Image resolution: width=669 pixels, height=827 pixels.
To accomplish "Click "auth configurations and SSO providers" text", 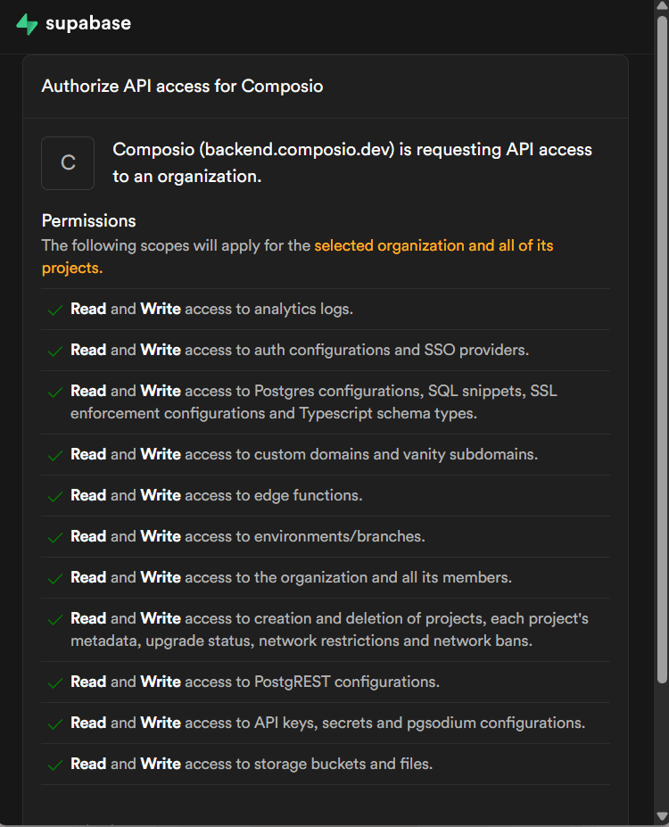I will 392,351.
